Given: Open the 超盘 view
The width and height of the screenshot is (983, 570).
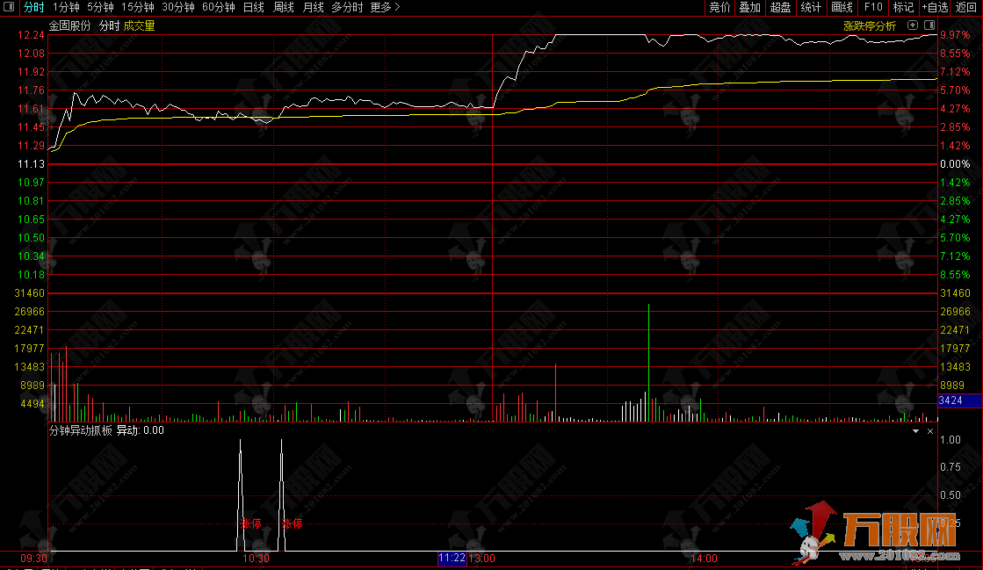Looking at the screenshot, I should 780,7.
